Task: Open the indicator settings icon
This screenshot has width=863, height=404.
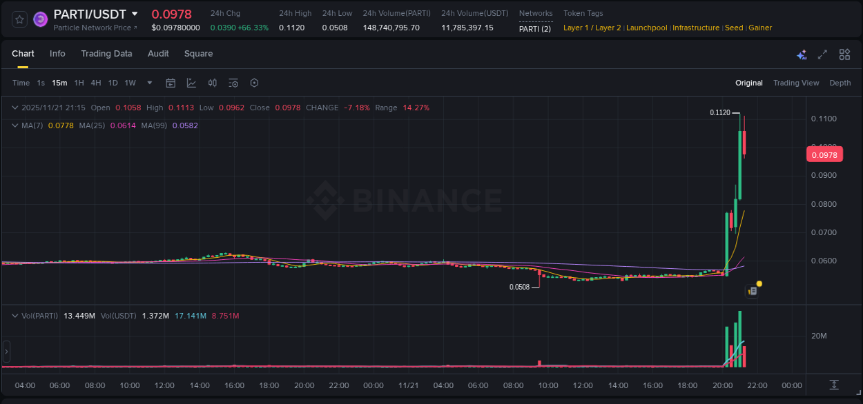Action: tap(233, 83)
